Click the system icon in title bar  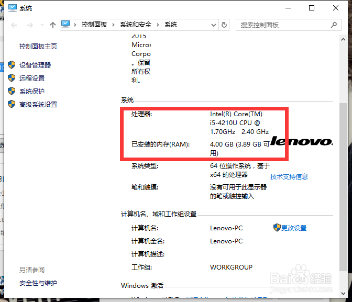(x=13, y=8)
